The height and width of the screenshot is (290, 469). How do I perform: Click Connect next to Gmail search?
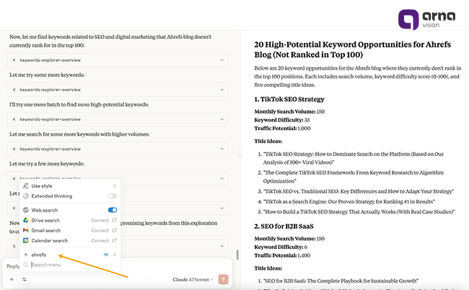tap(100, 230)
